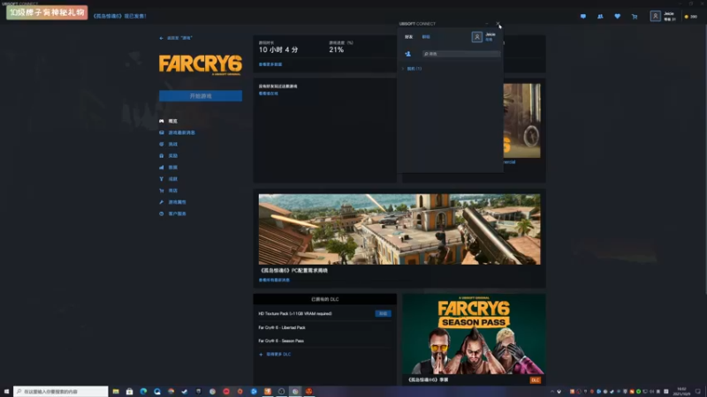Open Microsoft Store from the taskbar
Screen dimensions: 707x397
[x=129, y=392]
